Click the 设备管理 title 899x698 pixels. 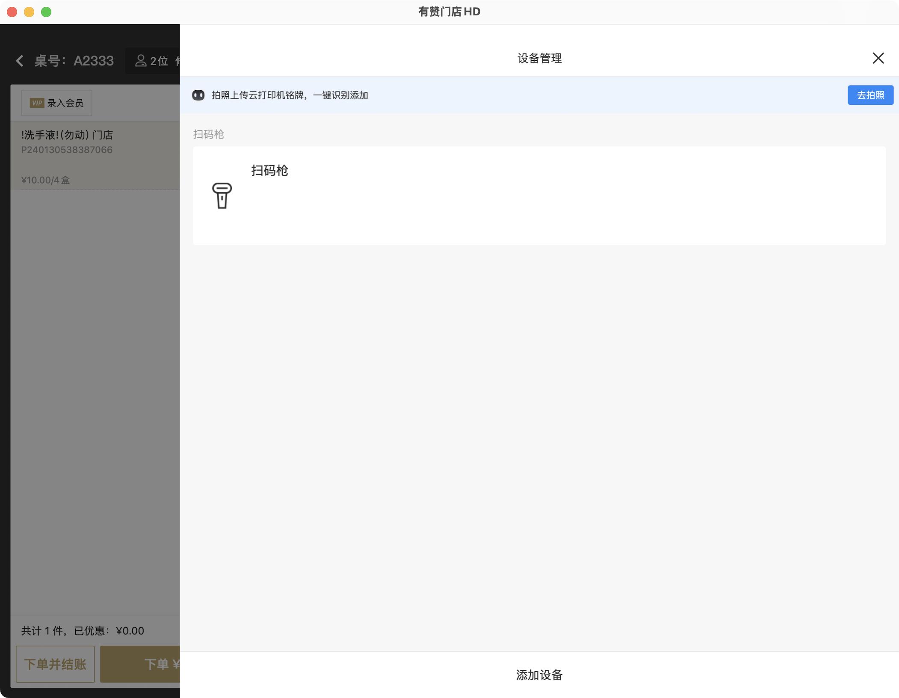pyautogui.click(x=539, y=58)
